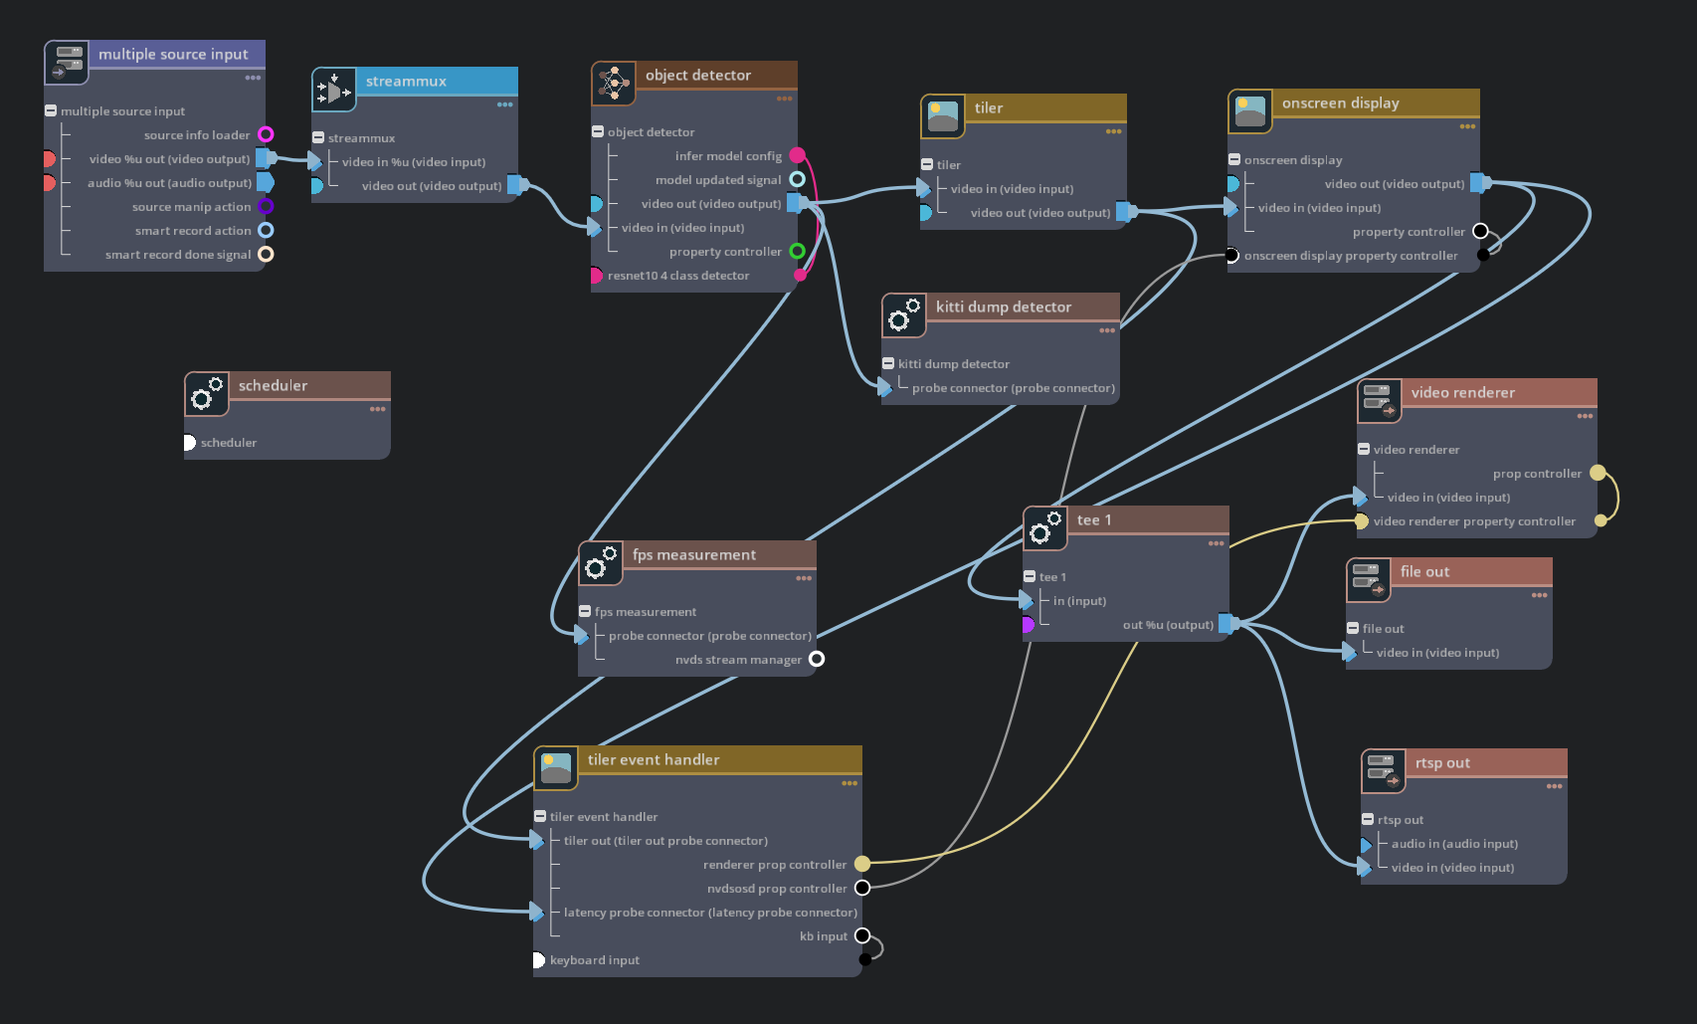The image size is (1697, 1024).
Task: Click the object detector node icon
Action: point(614,84)
